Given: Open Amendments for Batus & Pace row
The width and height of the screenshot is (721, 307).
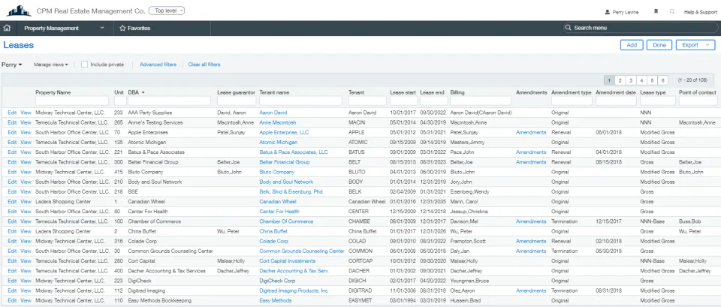Looking at the screenshot, I should coord(531,152).
